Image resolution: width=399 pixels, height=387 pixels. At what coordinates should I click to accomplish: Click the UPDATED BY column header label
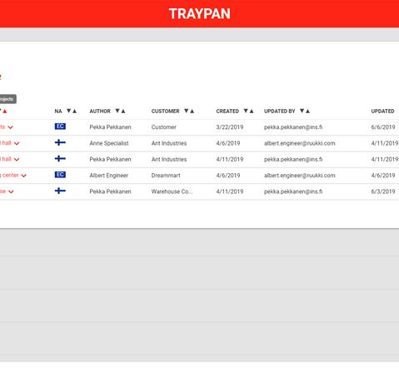pos(280,112)
